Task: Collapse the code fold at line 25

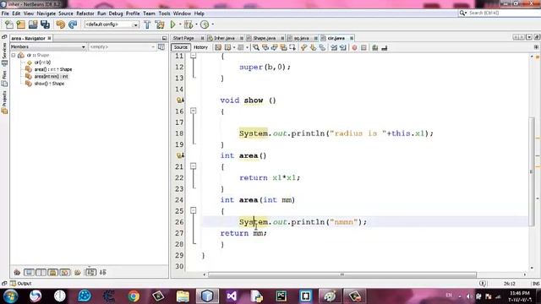Action: (x=194, y=210)
